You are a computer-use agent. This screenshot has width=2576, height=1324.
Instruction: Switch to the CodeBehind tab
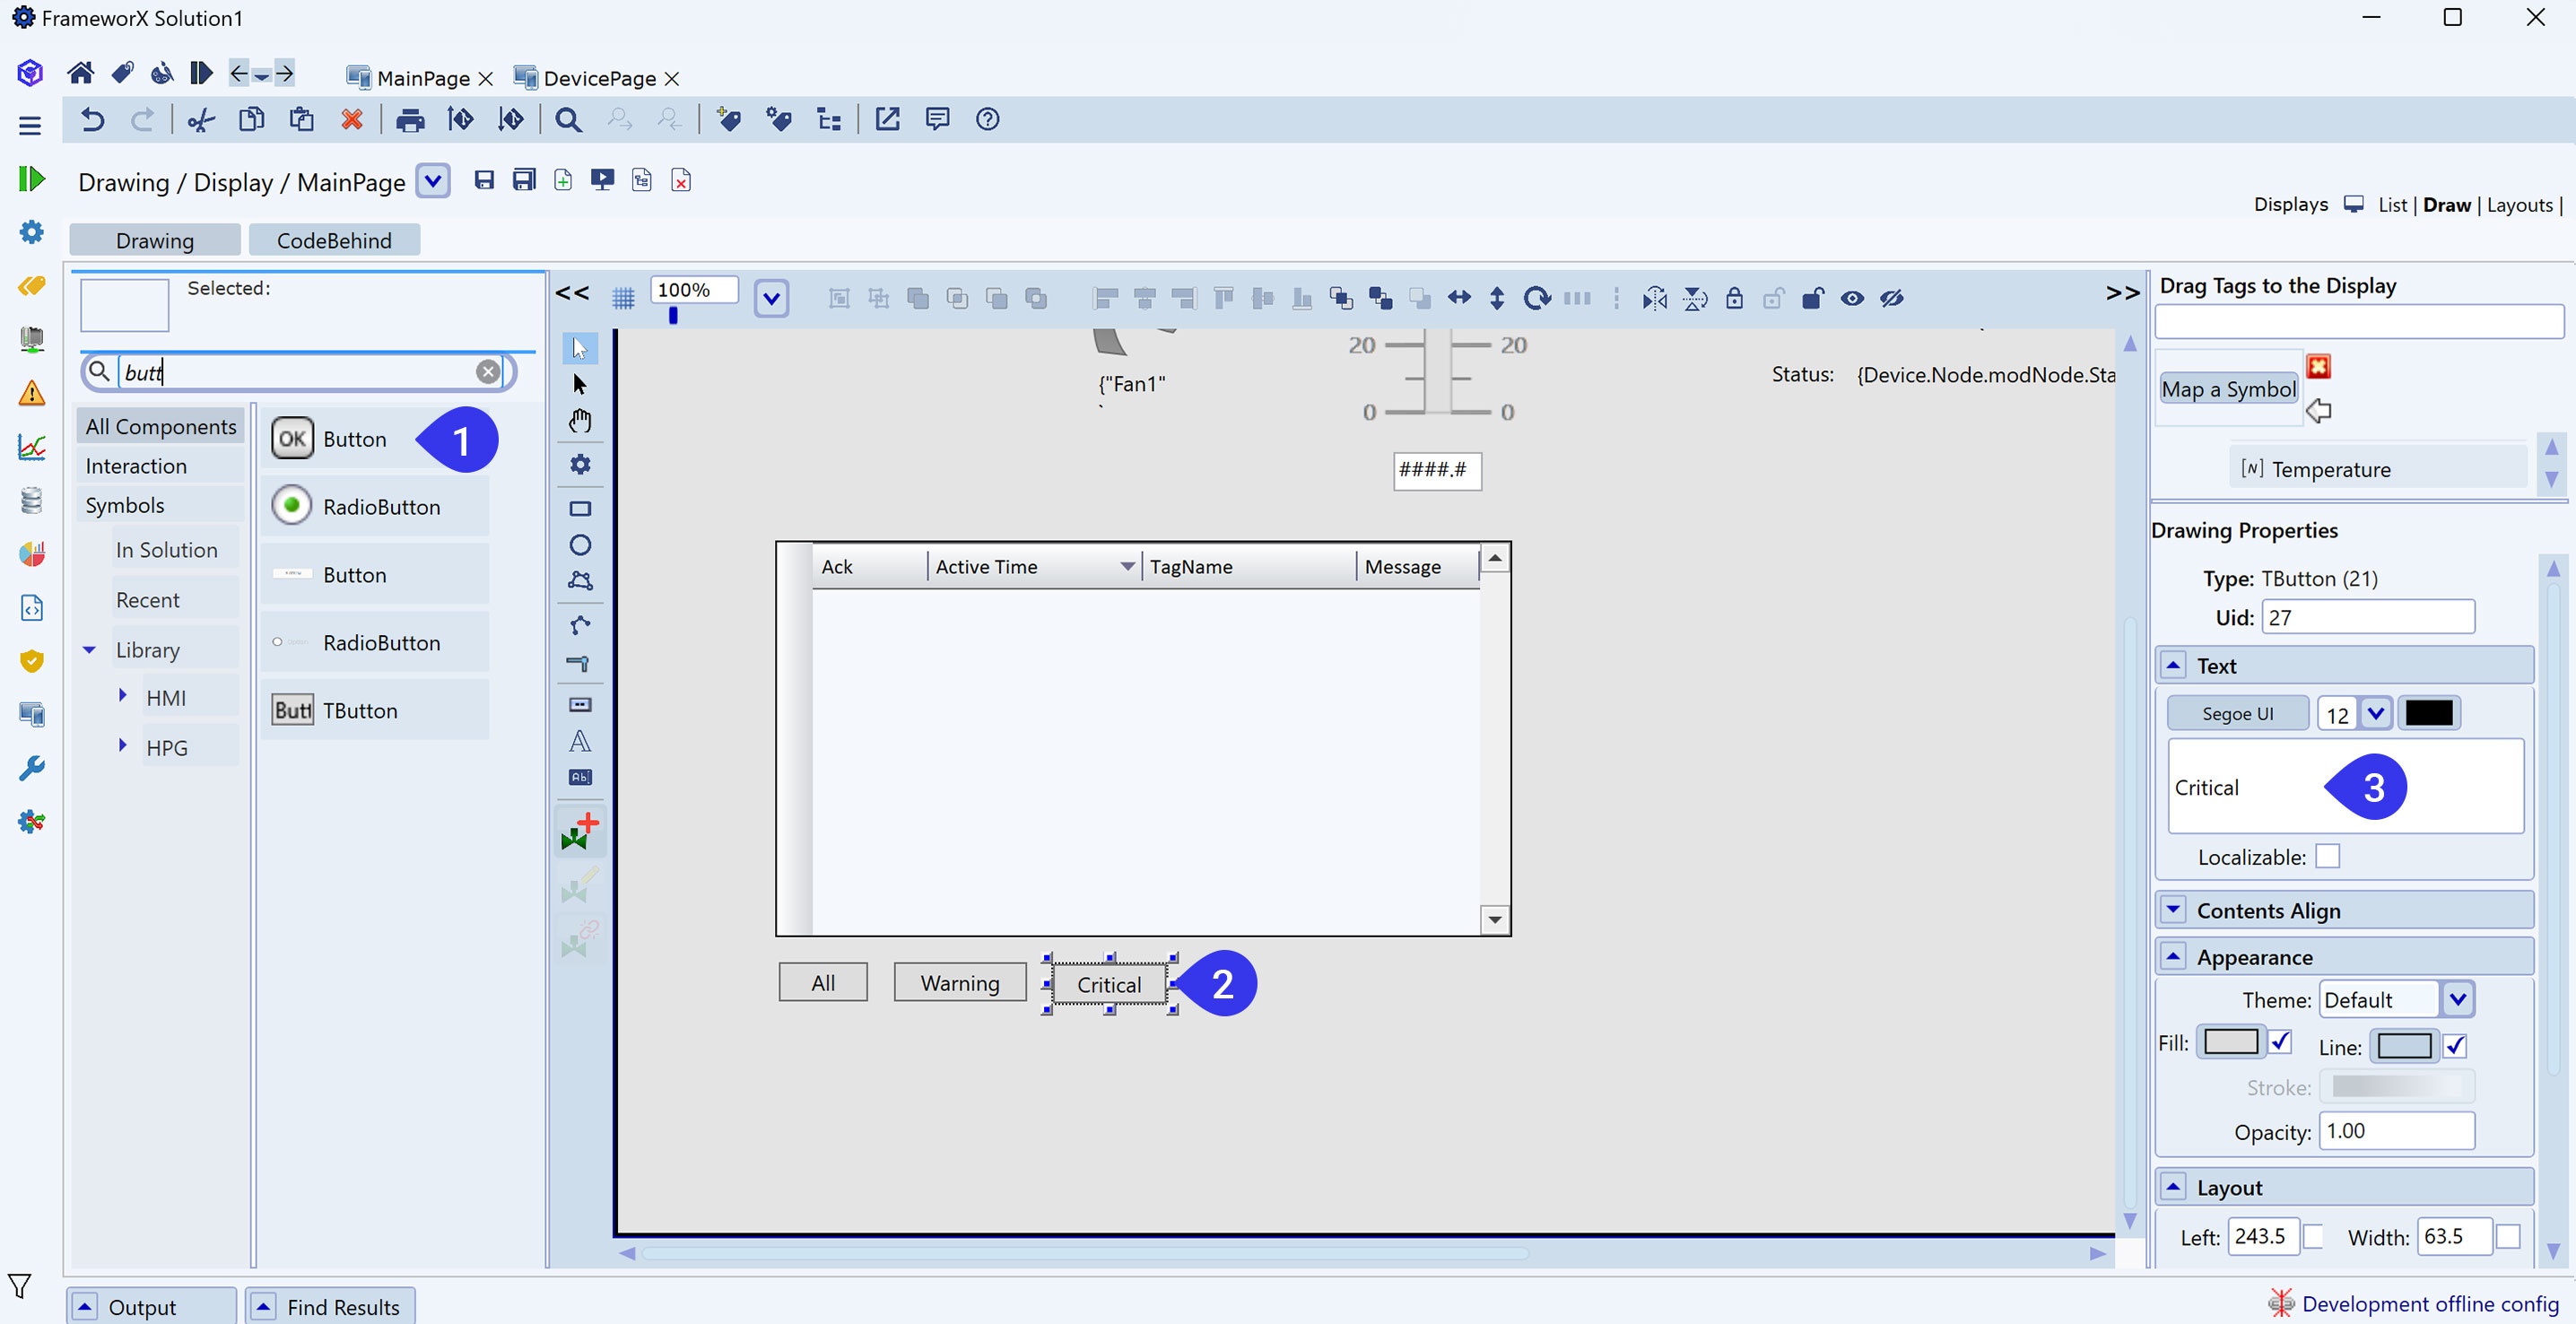[334, 240]
